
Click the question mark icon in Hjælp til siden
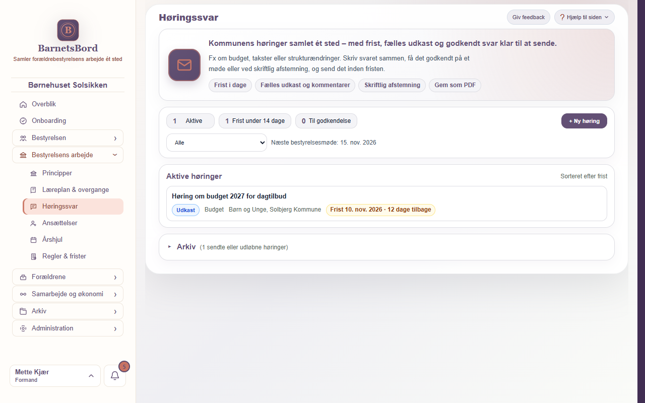(x=562, y=17)
